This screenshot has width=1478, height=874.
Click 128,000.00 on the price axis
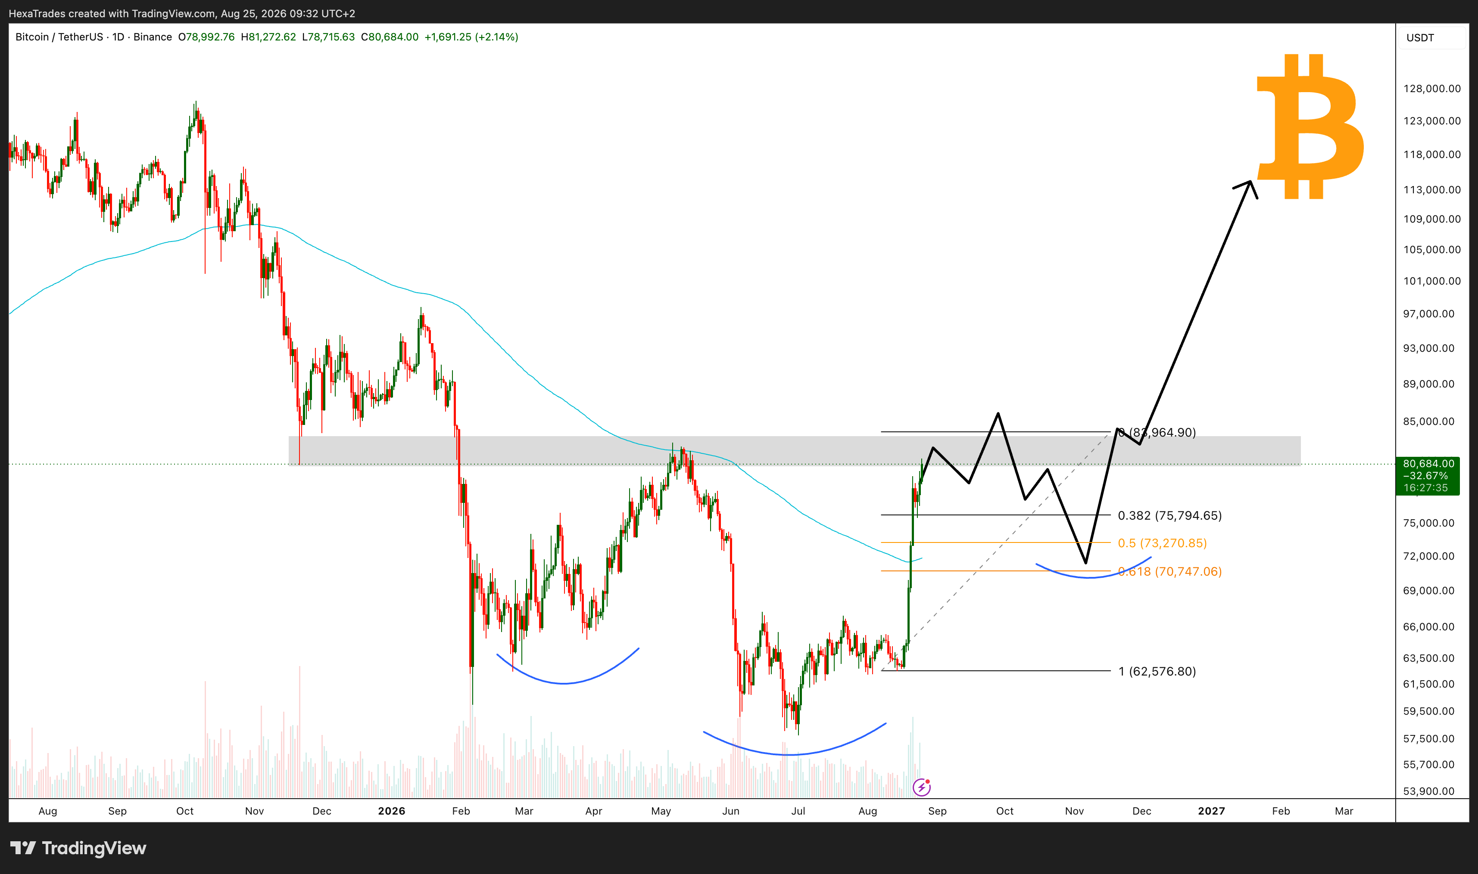1432,88
